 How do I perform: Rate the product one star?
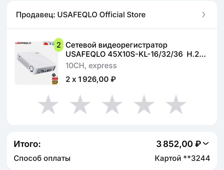click(x=48, y=105)
